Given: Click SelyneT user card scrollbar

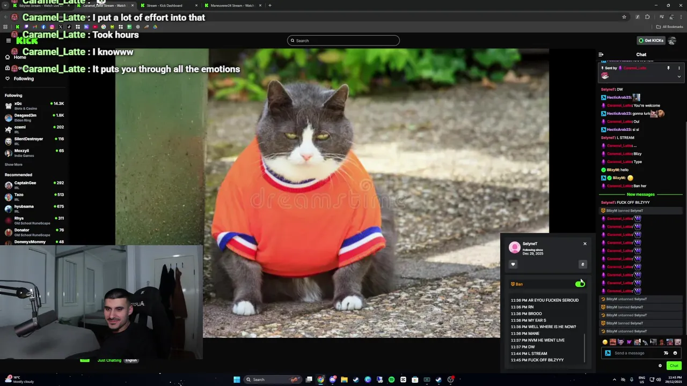Looking at the screenshot, I should (x=585, y=347).
